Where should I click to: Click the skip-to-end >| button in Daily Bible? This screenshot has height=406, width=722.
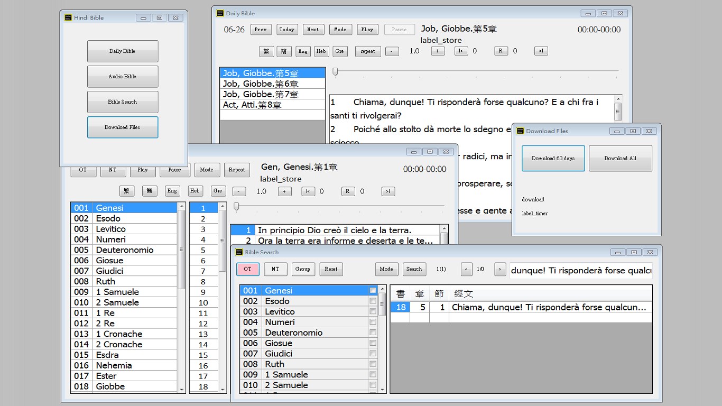coord(541,51)
